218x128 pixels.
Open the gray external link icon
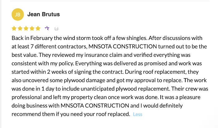[56, 29]
